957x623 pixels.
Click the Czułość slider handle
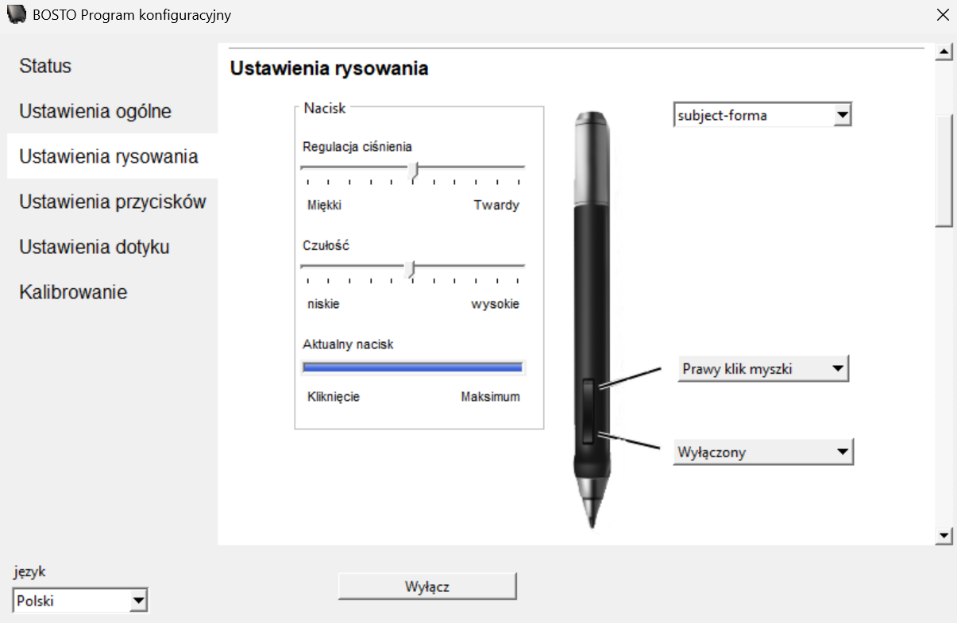(x=410, y=269)
